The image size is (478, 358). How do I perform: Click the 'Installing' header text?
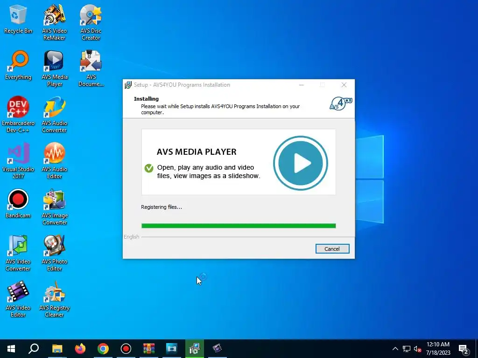point(146,99)
